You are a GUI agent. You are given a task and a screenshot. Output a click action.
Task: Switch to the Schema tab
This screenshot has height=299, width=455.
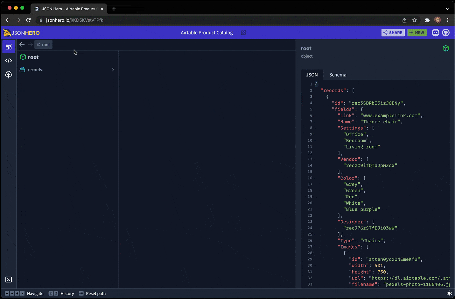click(x=338, y=75)
